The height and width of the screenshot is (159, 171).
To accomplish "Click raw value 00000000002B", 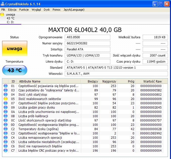I will [x=151, y=129].
